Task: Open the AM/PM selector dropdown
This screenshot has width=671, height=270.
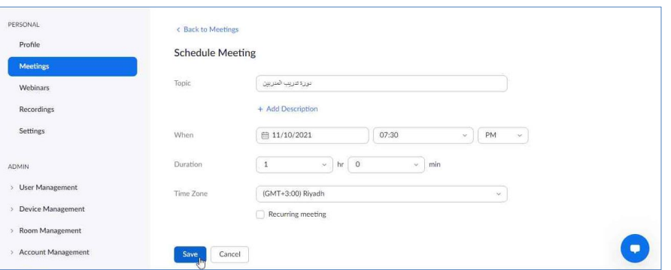Action: (502, 135)
